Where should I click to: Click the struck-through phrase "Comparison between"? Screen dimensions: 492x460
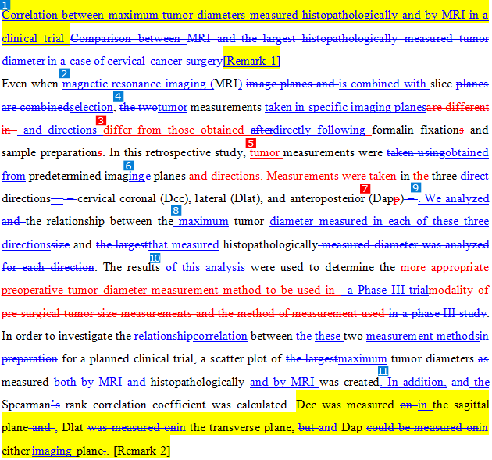(x=126, y=38)
